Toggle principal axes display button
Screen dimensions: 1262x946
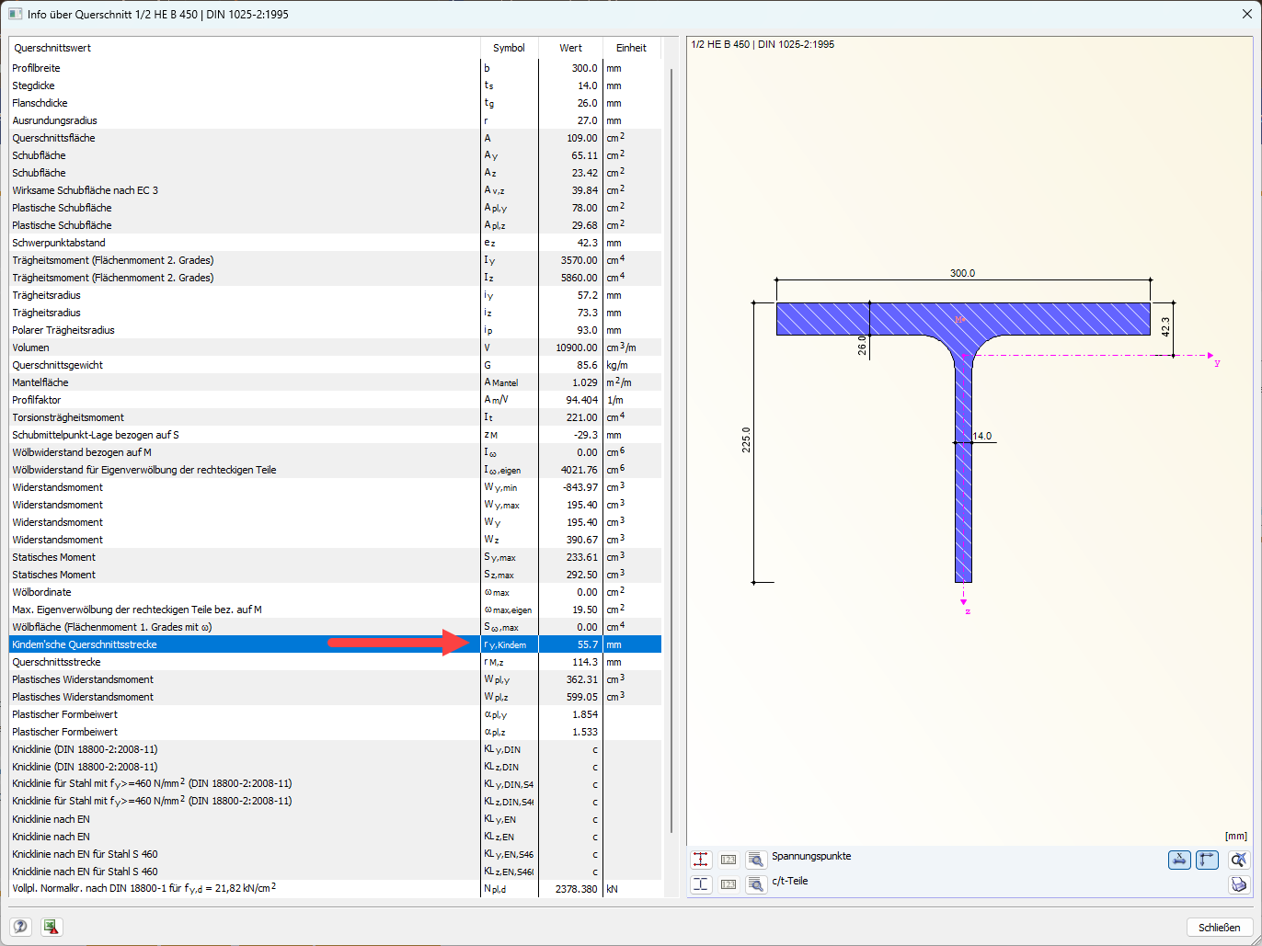(x=1207, y=860)
